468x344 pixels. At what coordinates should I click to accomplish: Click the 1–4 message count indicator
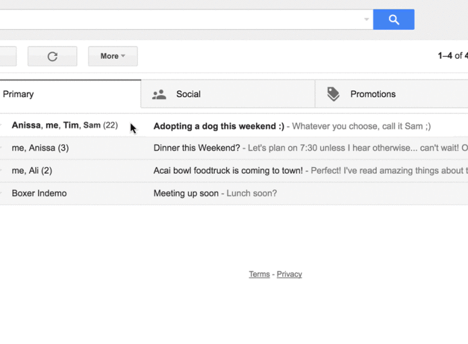pos(452,56)
